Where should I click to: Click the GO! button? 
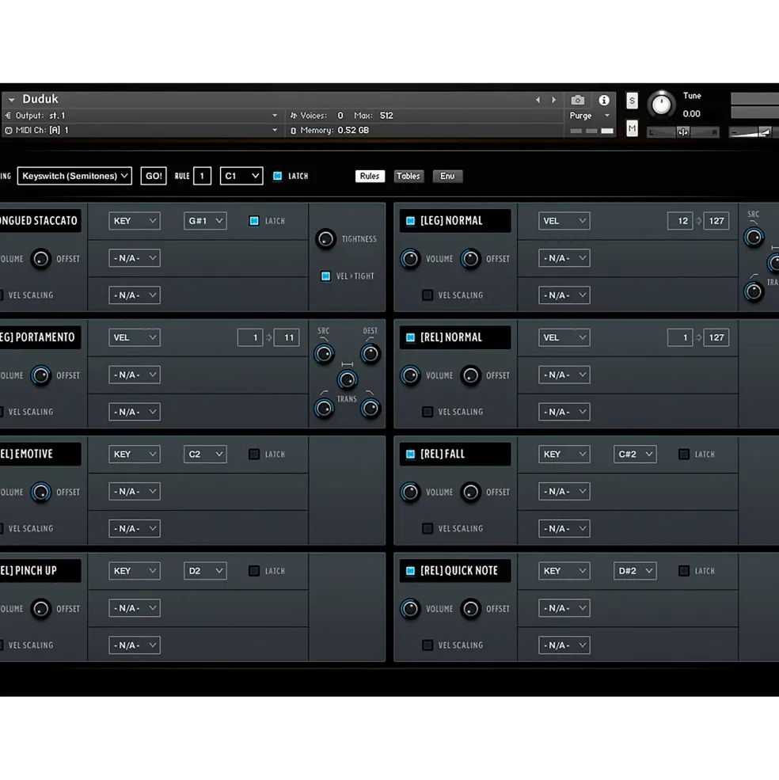tap(154, 176)
